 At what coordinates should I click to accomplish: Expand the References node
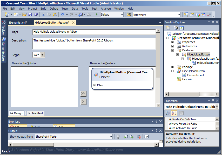[172, 46]
